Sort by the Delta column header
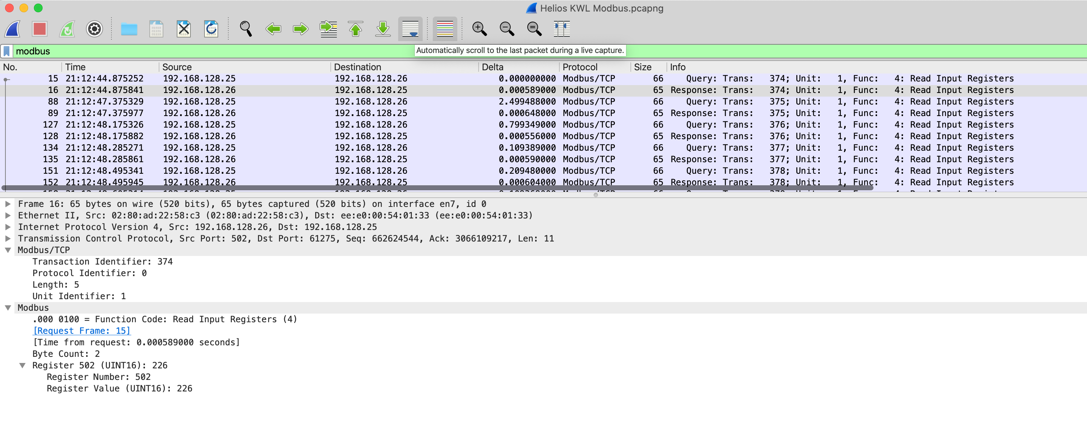This screenshot has width=1087, height=421. point(492,67)
